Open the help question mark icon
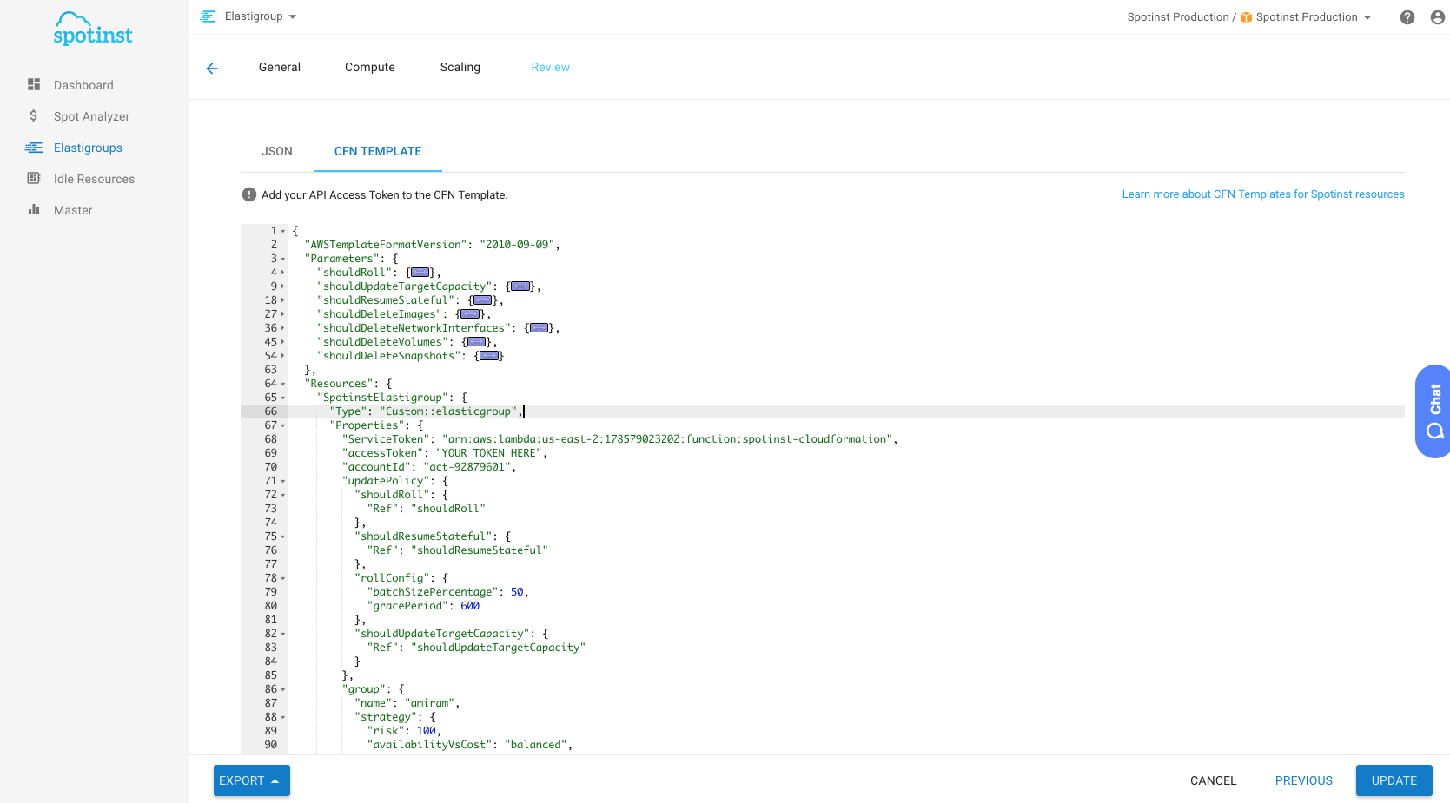This screenshot has height=803, width=1450. pyautogui.click(x=1407, y=17)
